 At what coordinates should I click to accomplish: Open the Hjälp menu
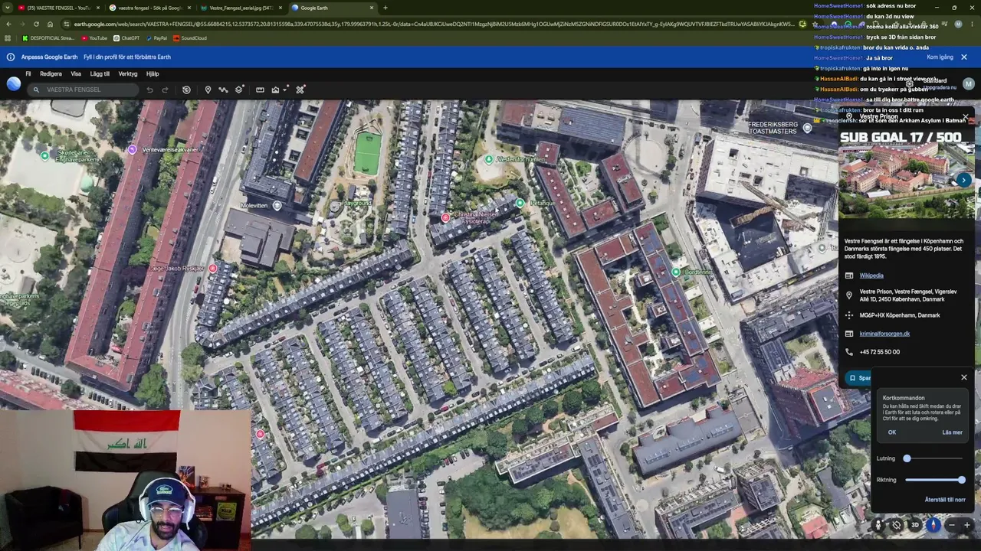[153, 73]
